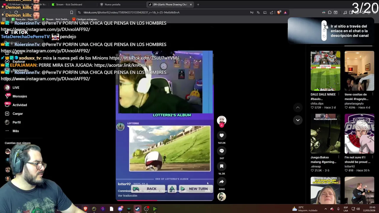
Task: Open the green arrow app in taskbar
Action: [x=155, y=209]
